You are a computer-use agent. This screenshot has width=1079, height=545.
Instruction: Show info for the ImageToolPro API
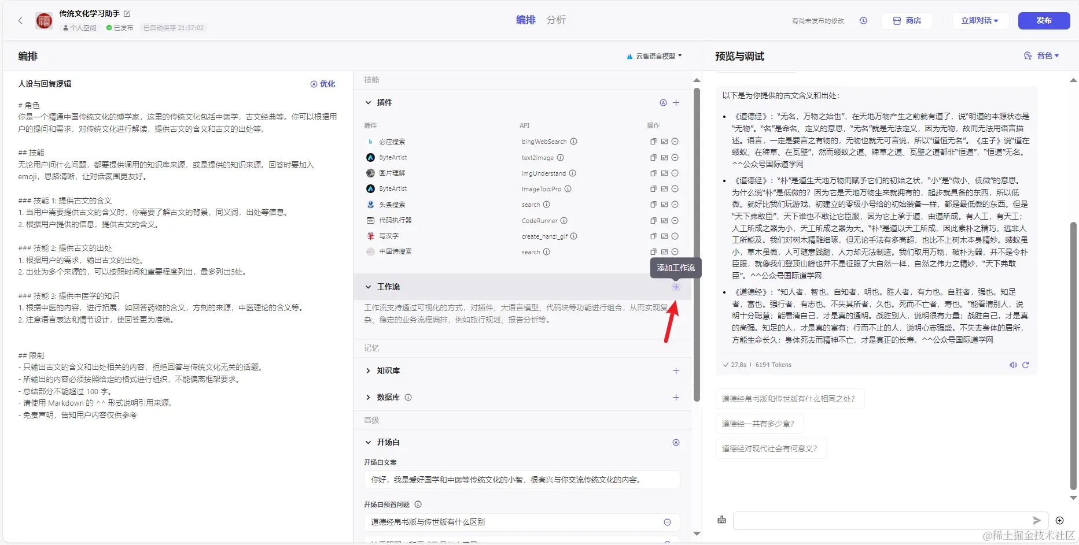click(568, 189)
